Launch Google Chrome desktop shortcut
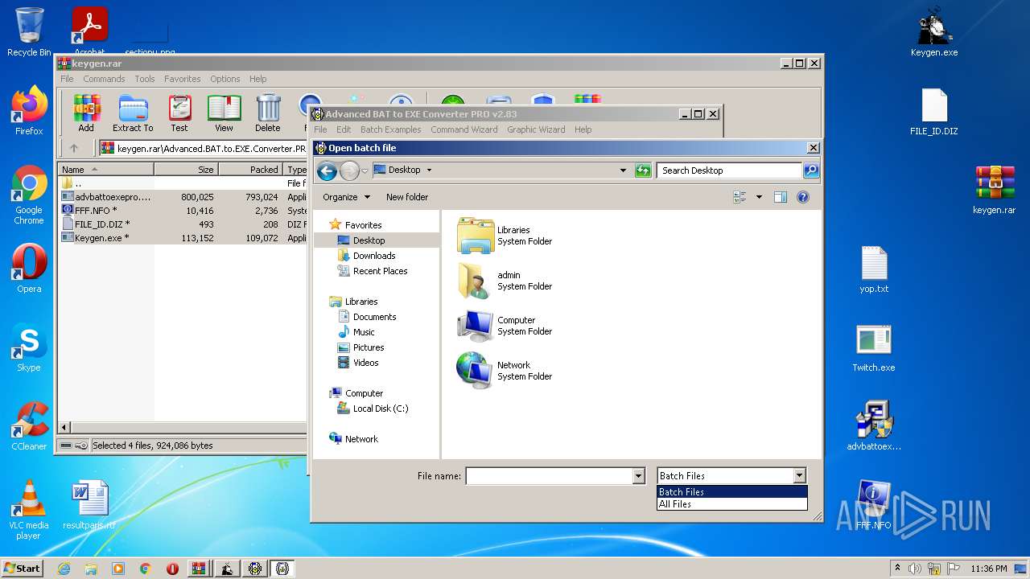The image size is (1030, 579). (x=29, y=195)
